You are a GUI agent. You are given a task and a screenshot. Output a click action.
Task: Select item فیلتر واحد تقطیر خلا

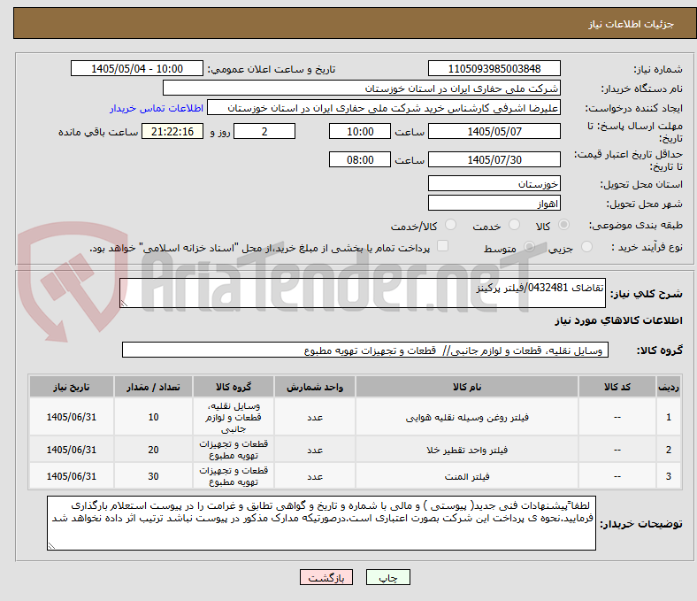(467, 450)
